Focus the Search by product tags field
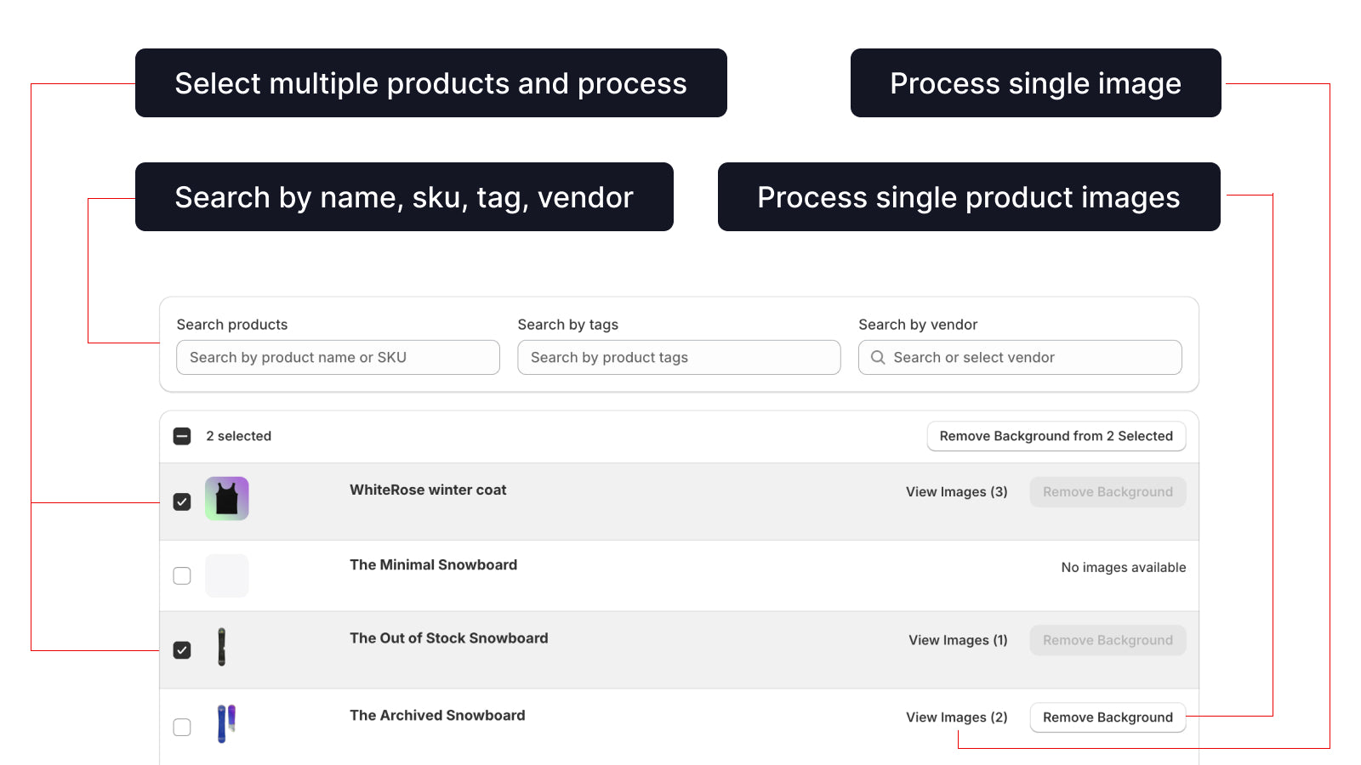Screen dimensions: 1361x765 click(679, 358)
